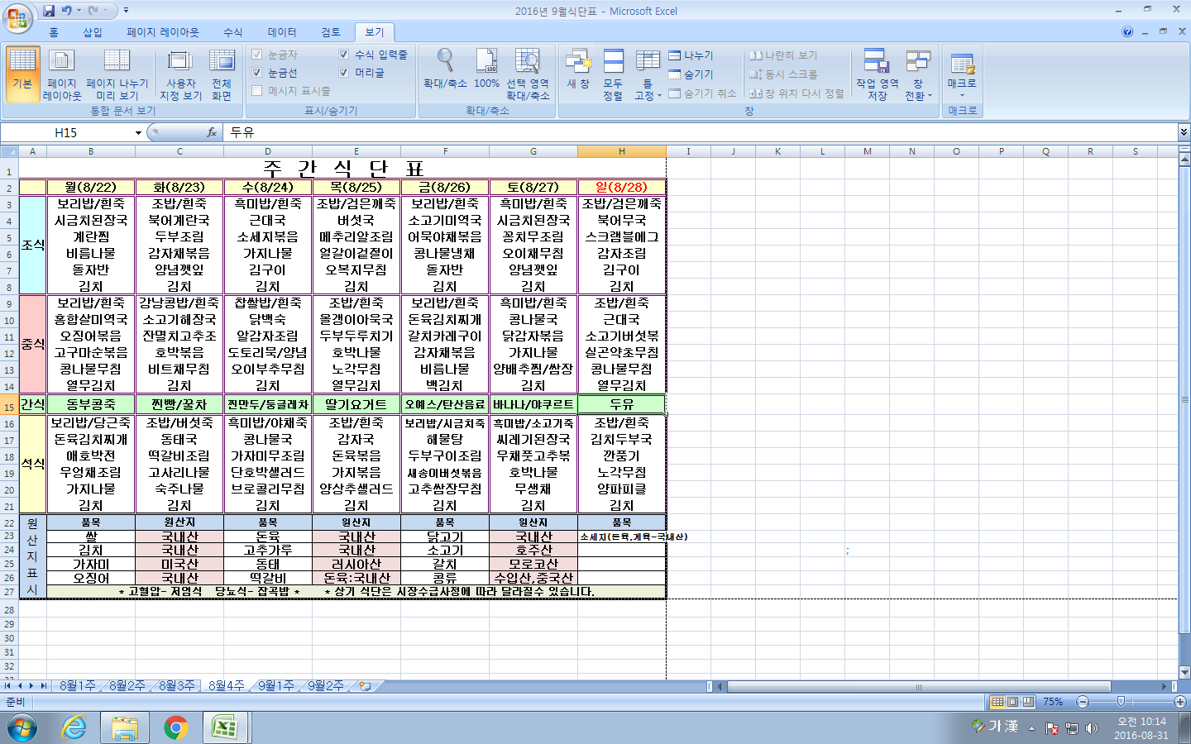Uncheck the 수식 입력줄 checkbox
Screen dimensions: 1191x744
tap(344, 55)
